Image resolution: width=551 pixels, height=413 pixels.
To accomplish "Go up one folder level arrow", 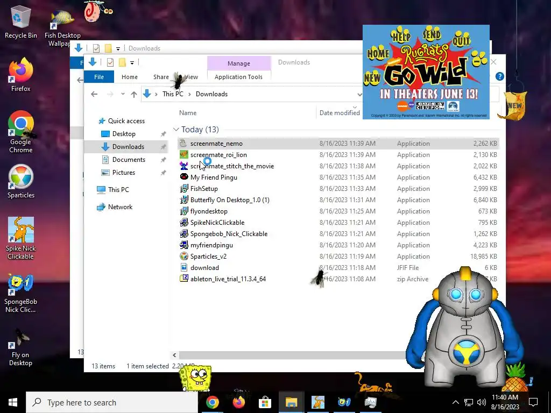I will 133,94.
